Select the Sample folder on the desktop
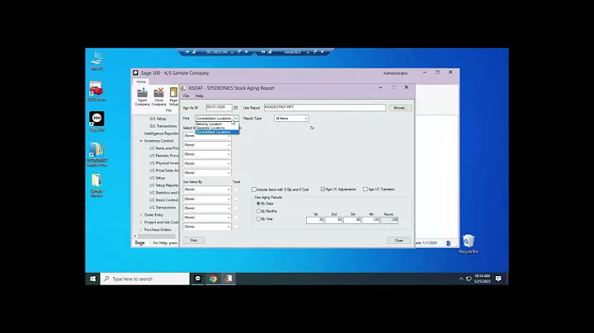 [x=97, y=185]
